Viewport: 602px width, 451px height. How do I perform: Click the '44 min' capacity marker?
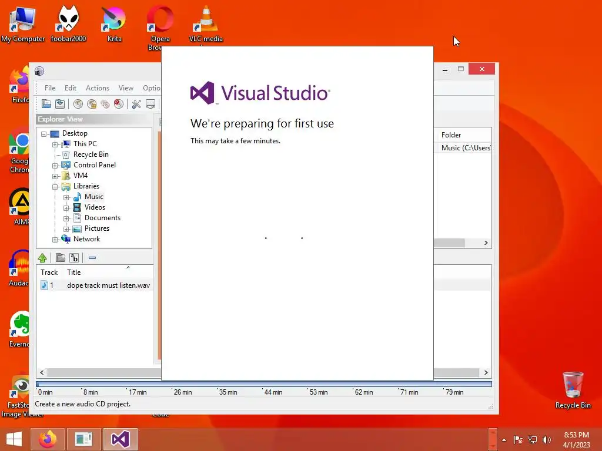tap(273, 392)
